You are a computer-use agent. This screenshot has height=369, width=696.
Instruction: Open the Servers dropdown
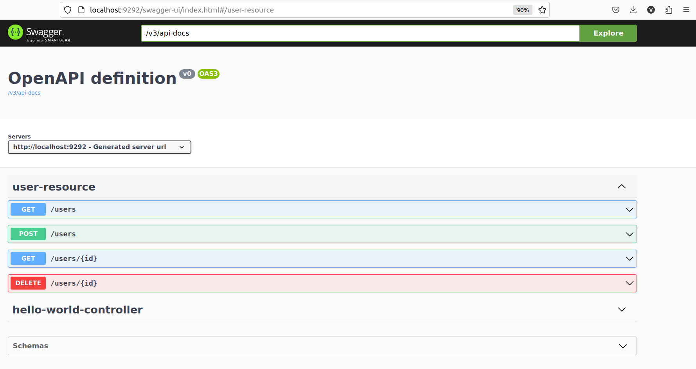[x=99, y=147]
